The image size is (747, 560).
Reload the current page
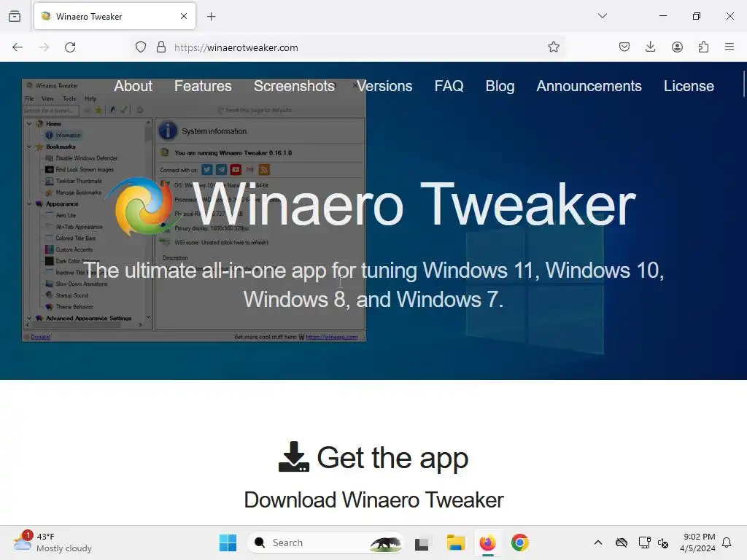(70, 47)
